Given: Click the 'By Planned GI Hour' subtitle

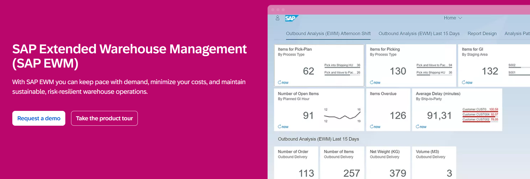Looking at the screenshot, I should [294, 99].
